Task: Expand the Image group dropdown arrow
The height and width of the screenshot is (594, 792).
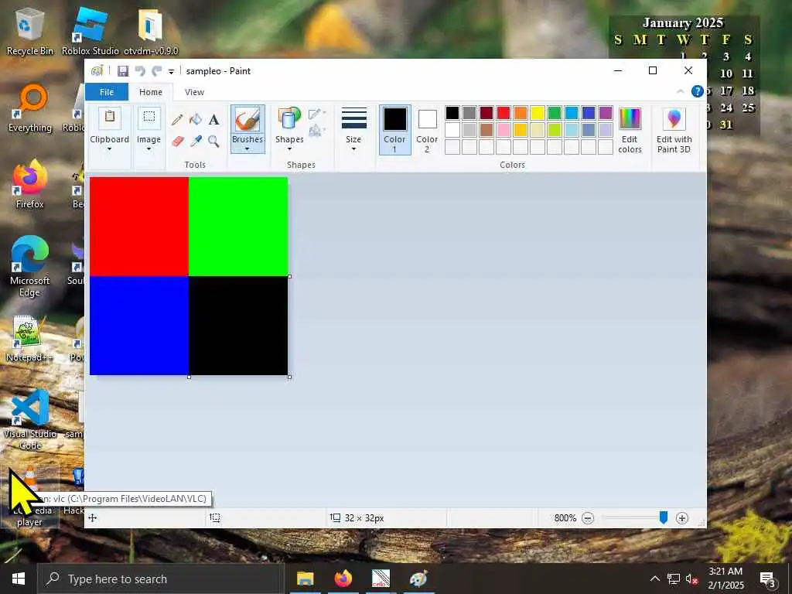Action: click(148, 149)
